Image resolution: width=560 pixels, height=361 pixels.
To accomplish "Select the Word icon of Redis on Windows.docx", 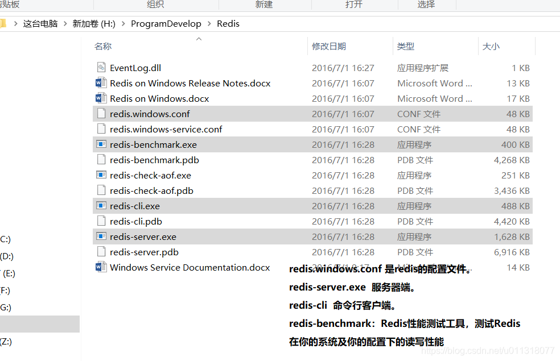I will [101, 98].
